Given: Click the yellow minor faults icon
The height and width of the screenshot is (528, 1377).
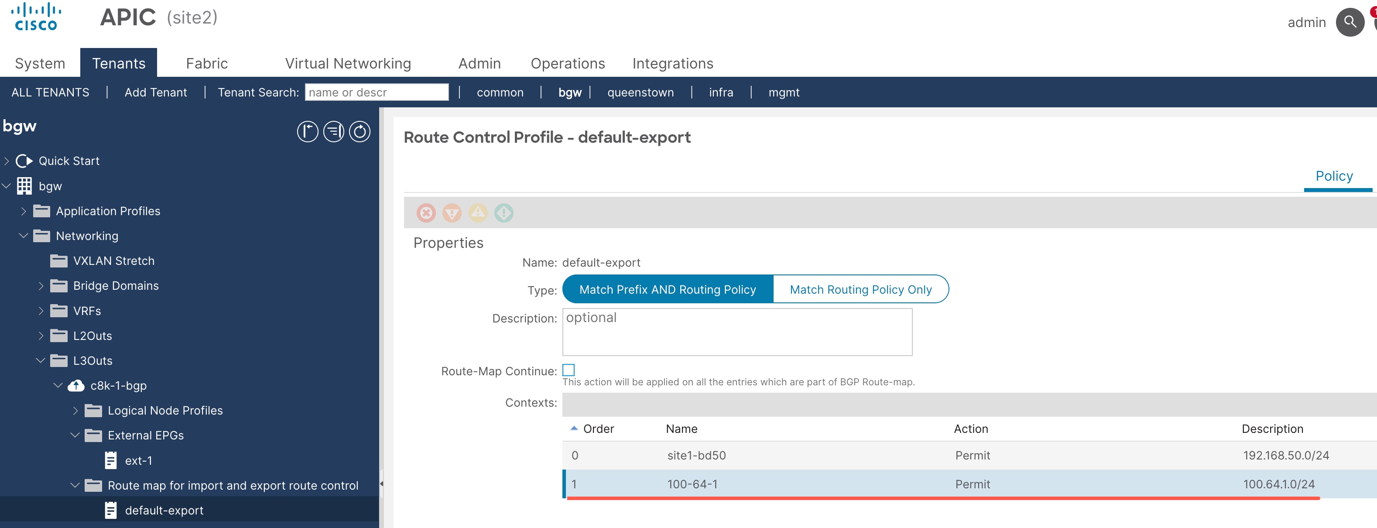Looking at the screenshot, I should click(478, 213).
